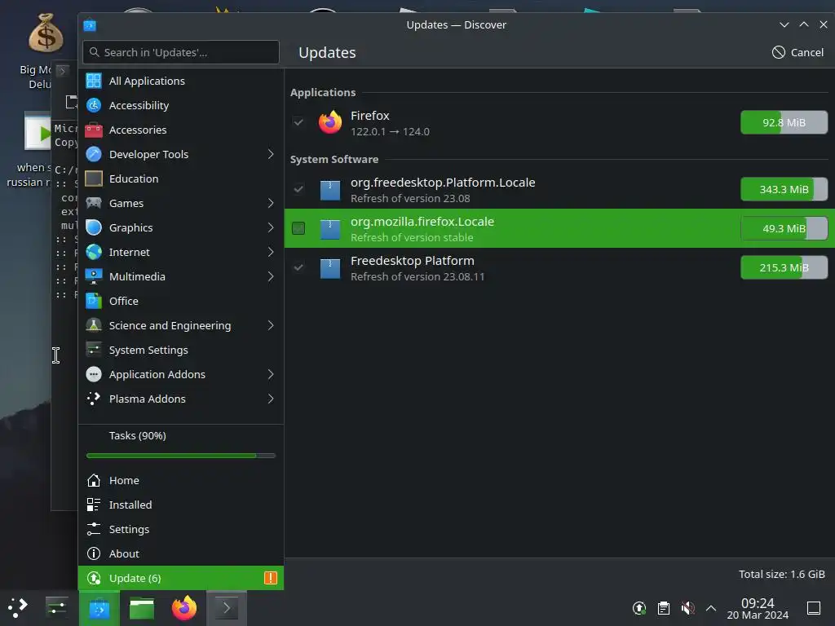
Task: Expand the Multimedia subcategories arrow
Action: (271, 277)
